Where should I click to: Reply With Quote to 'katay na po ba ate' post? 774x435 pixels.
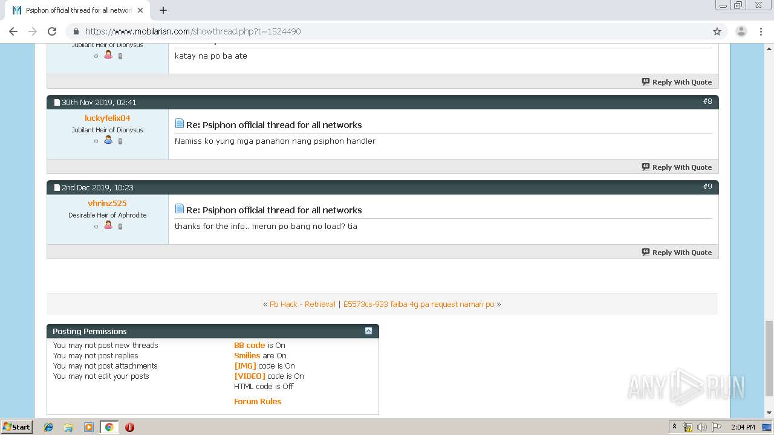(677, 82)
